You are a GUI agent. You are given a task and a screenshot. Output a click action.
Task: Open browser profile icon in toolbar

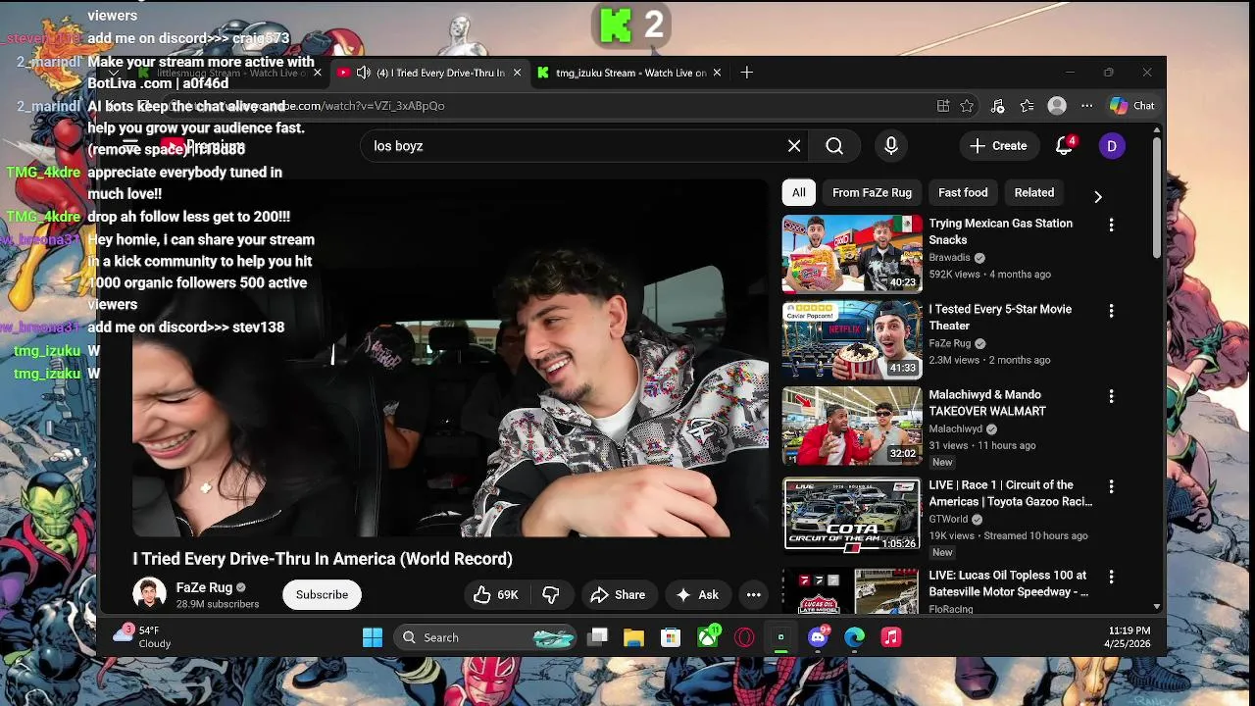[x=1057, y=106]
